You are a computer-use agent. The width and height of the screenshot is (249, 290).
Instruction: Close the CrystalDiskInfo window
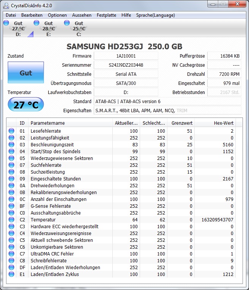(237, 4)
